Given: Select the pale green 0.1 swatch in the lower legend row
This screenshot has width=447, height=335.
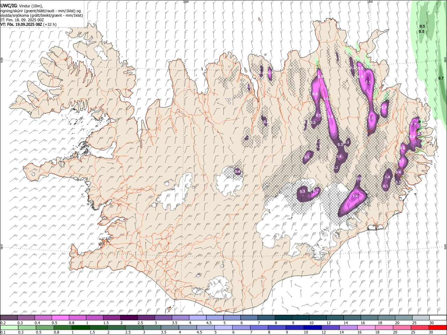Looking at the screenshot, I should click(x=9, y=327).
